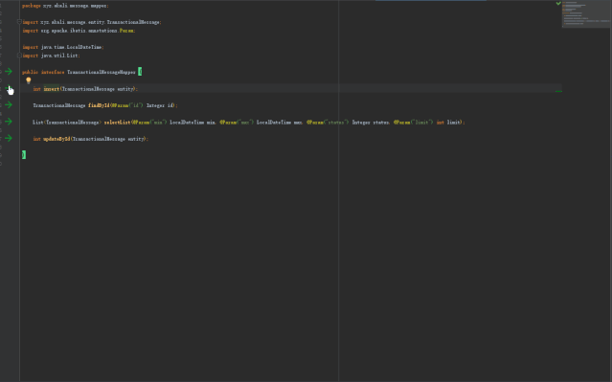Collapse the imports fold at first import line

pos(19,22)
